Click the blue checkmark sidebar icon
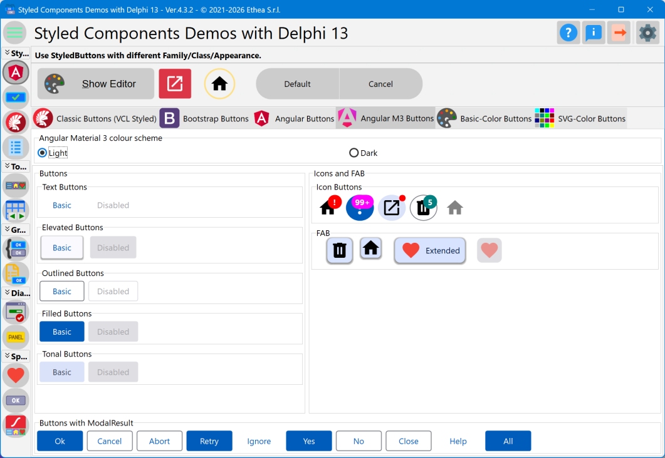This screenshot has width=665, height=458. [x=16, y=98]
